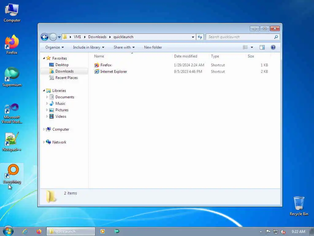The width and height of the screenshot is (314, 236).
Task: Open recent locations dropdown beside navigation arrows
Action: coord(59,37)
